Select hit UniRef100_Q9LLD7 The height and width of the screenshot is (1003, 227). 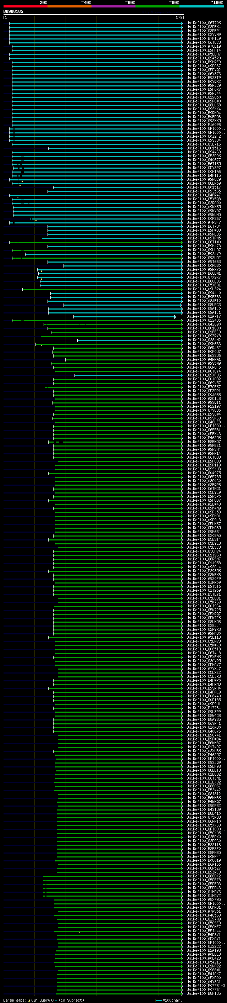pos(203,250)
